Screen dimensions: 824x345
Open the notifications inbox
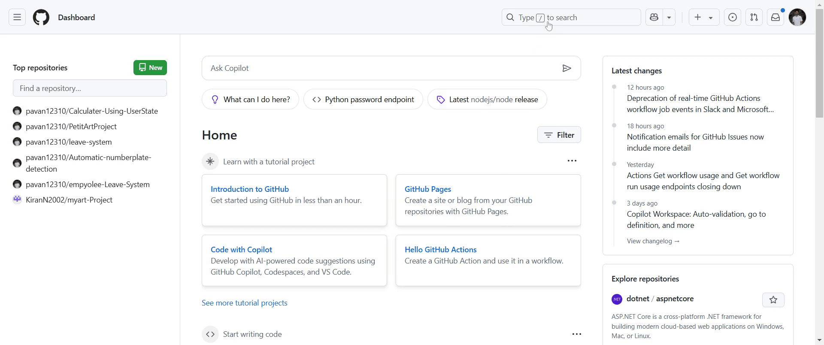coord(776,17)
